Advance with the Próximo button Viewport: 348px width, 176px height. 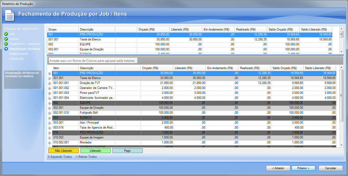(x=303, y=168)
